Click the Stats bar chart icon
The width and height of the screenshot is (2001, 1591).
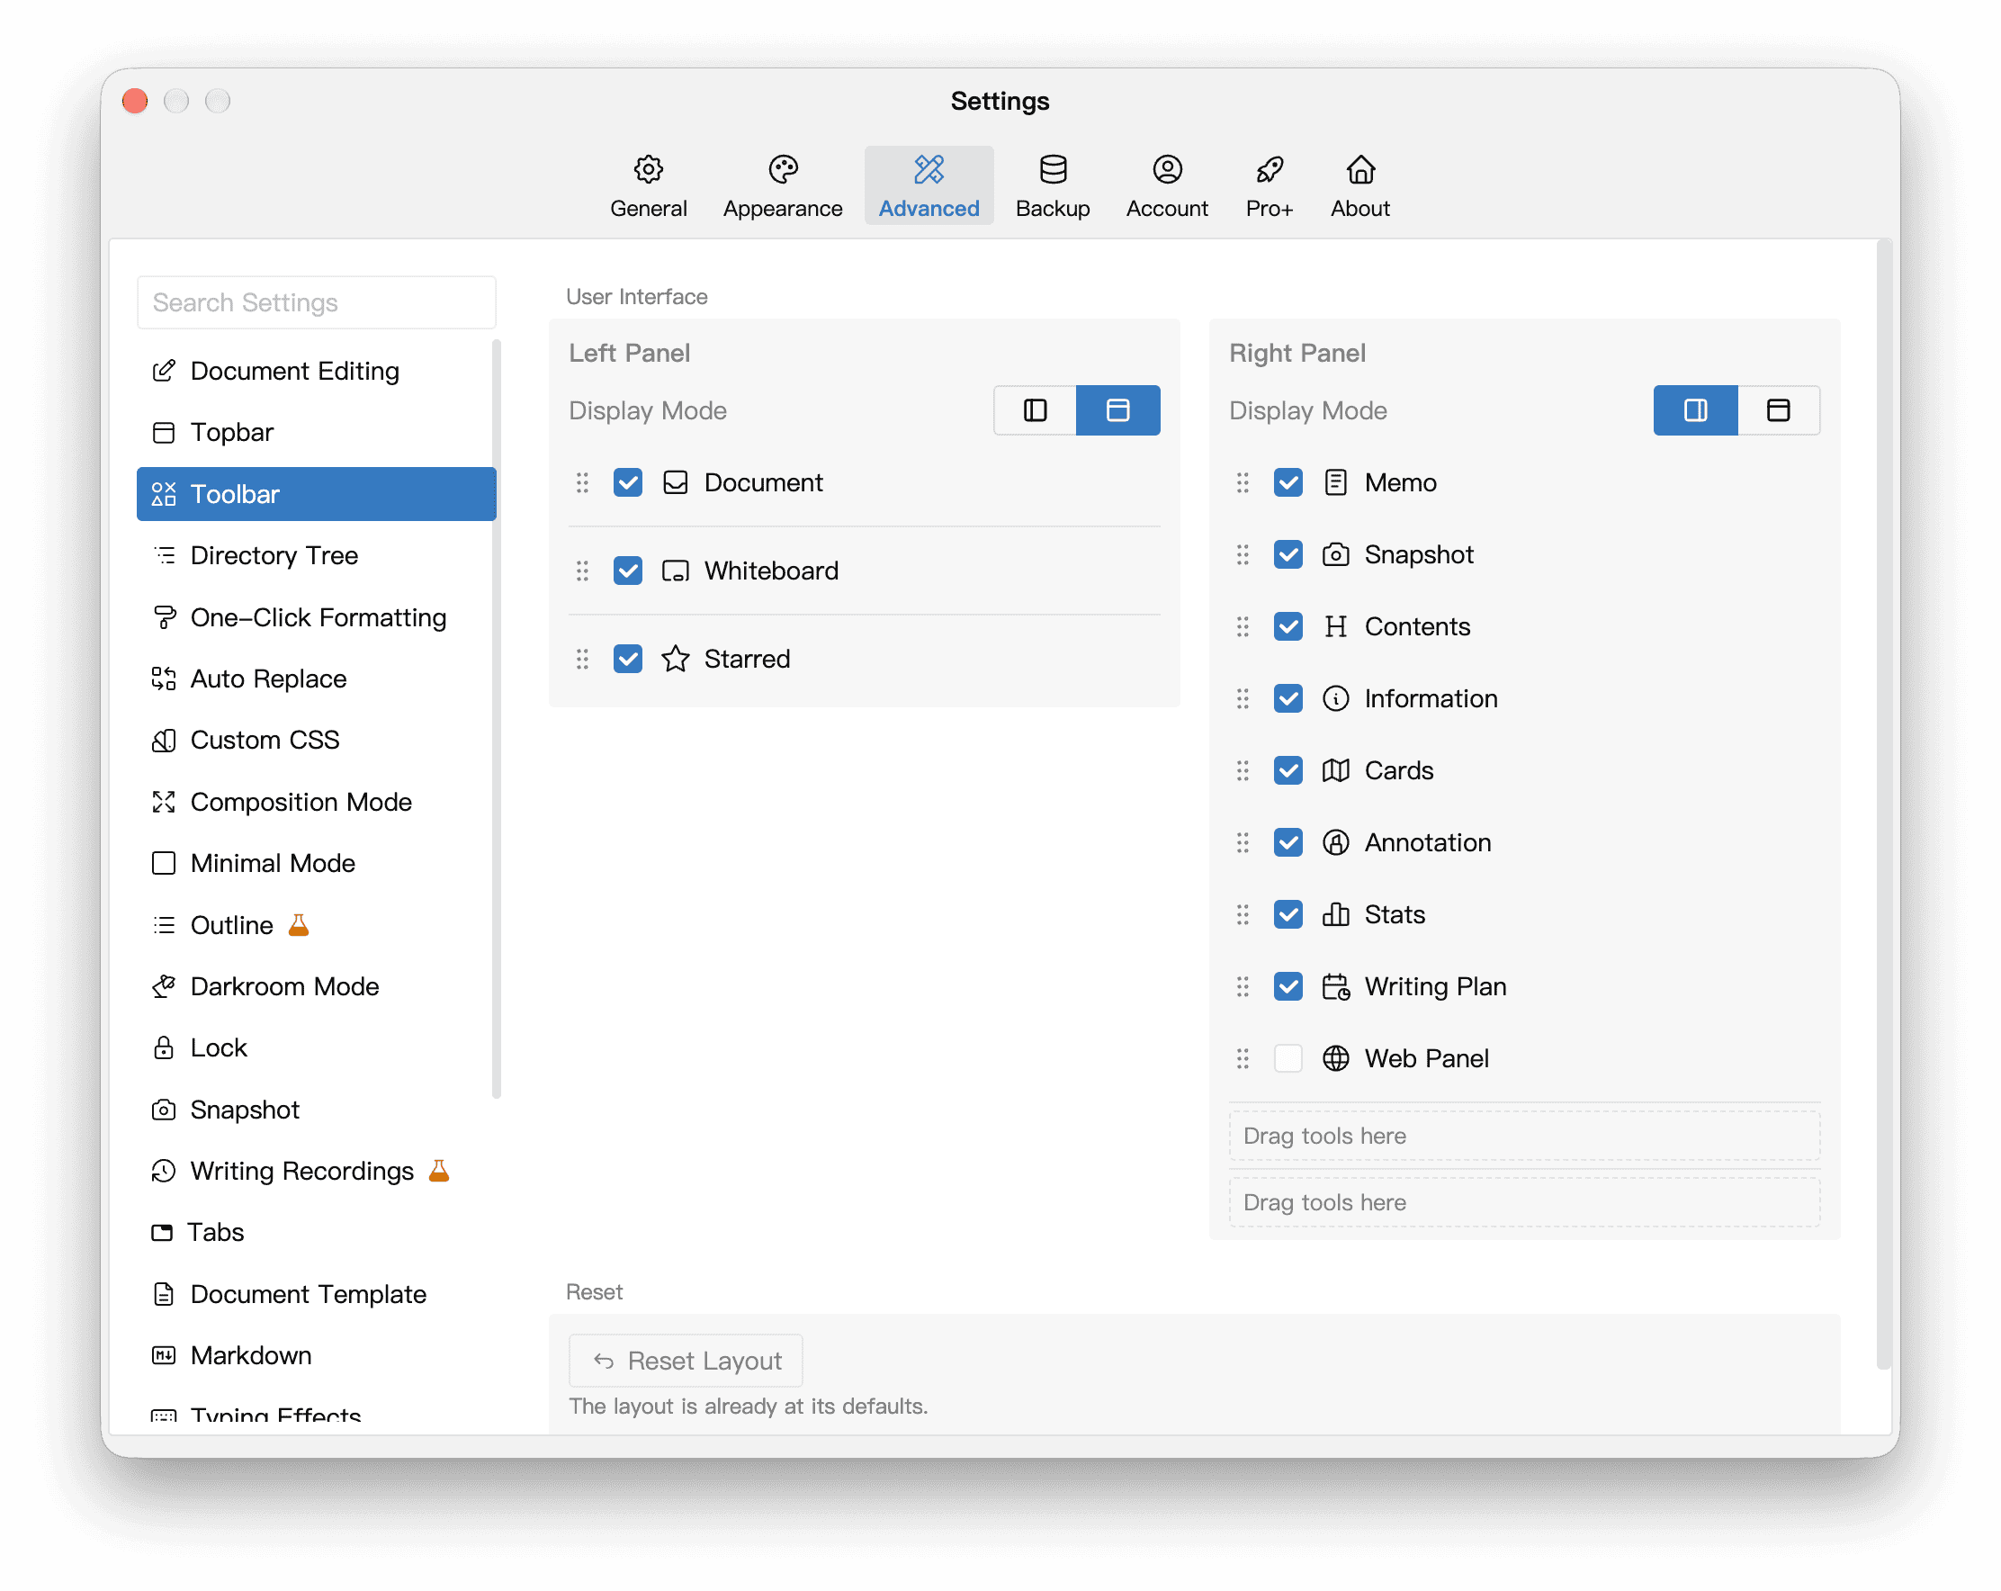pos(1335,914)
